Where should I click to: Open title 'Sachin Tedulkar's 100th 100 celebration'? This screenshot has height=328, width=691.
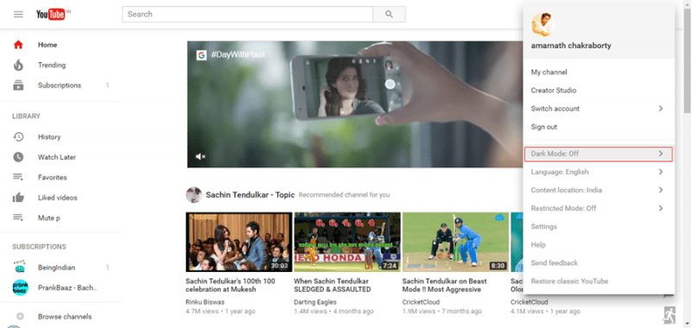(230, 285)
